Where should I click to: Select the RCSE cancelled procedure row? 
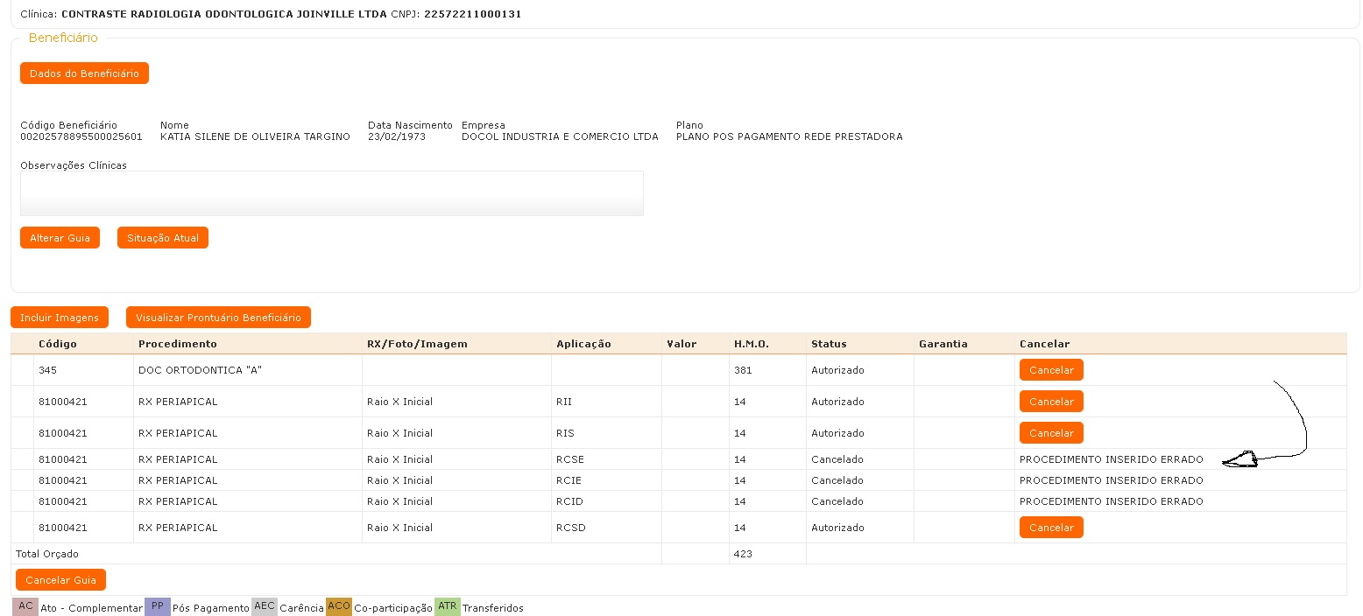(569, 459)
